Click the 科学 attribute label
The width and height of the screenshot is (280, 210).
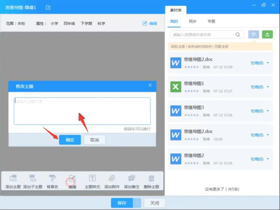click(101, 23)
